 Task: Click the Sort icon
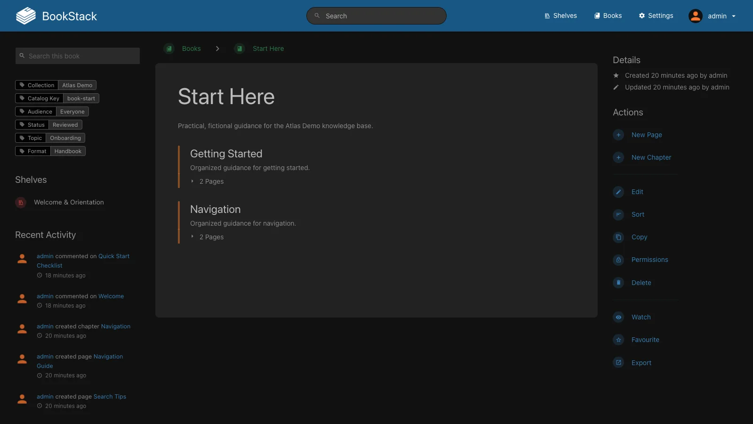tap(618, 214)
